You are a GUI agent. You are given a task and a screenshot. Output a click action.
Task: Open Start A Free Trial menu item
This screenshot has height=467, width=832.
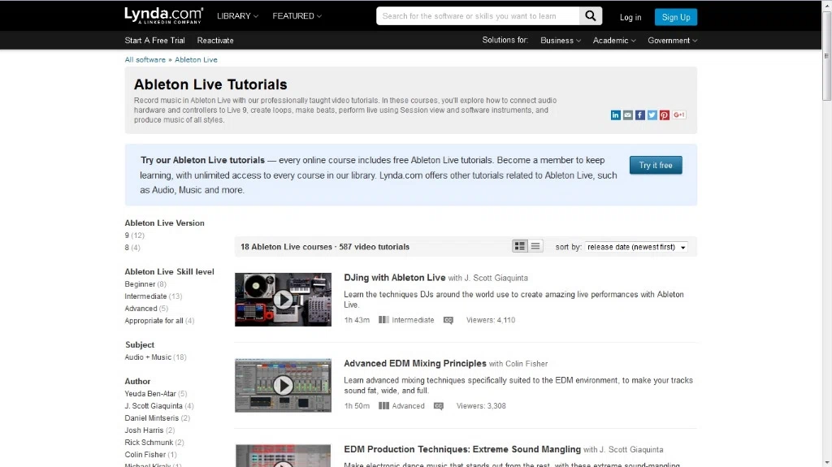154,41
